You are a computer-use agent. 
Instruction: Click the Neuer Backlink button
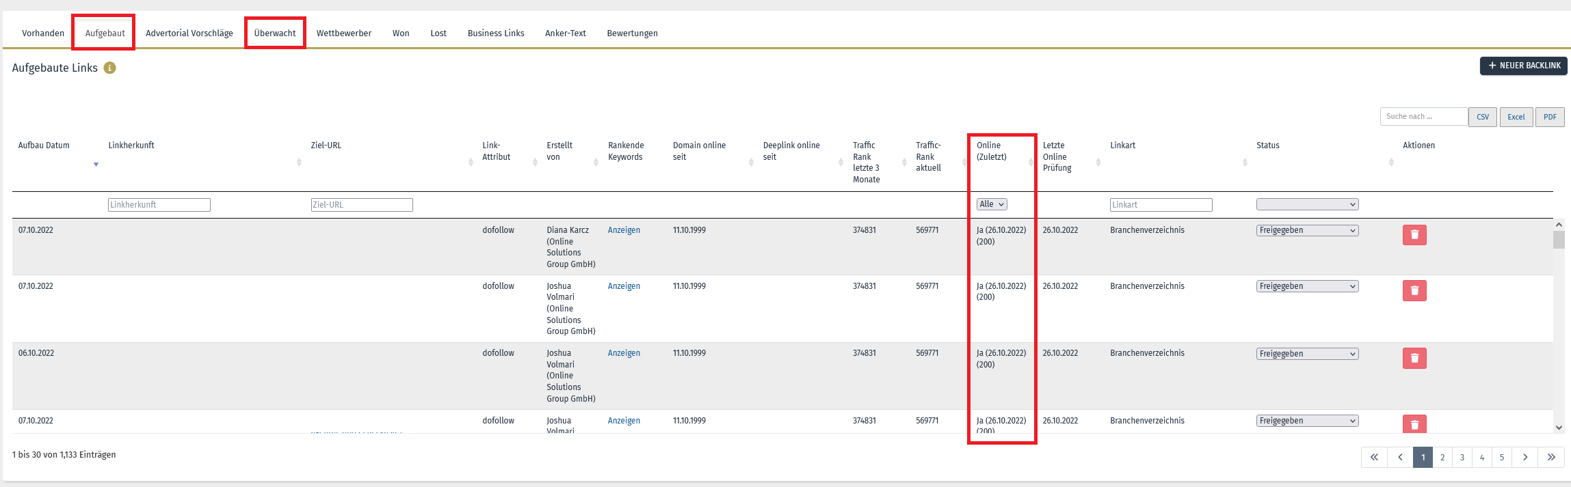click(x=1524, y=66)
